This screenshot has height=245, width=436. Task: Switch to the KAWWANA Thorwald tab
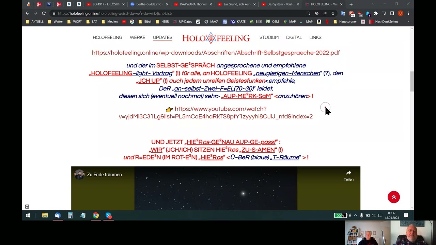192,4
